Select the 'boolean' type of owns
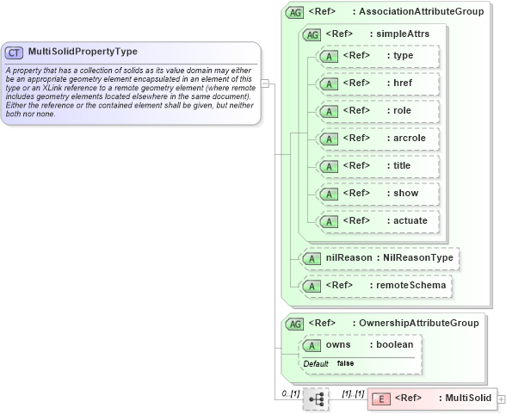 point(395,344)
